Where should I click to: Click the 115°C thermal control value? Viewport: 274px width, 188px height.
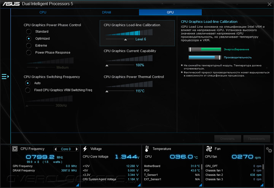pos(140,91)
